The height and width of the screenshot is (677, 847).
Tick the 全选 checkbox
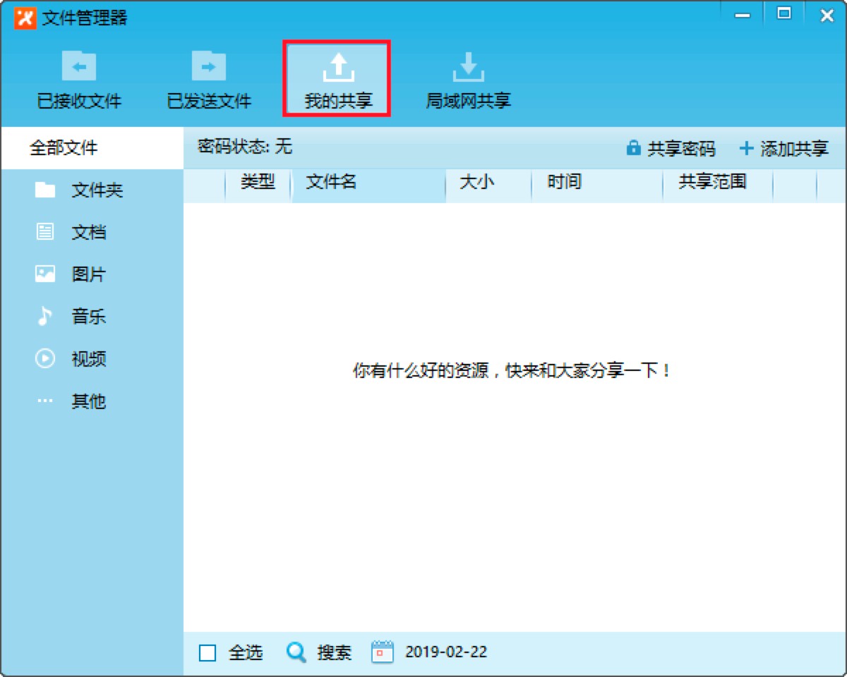tap(208, 653)
